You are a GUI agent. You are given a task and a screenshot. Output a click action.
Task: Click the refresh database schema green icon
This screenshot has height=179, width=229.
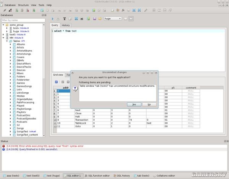[x=34, y=10]
